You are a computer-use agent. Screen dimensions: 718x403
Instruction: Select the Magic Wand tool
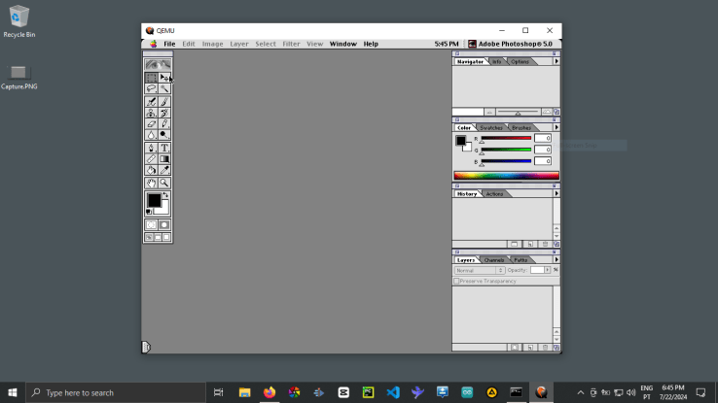click(164, 88)
